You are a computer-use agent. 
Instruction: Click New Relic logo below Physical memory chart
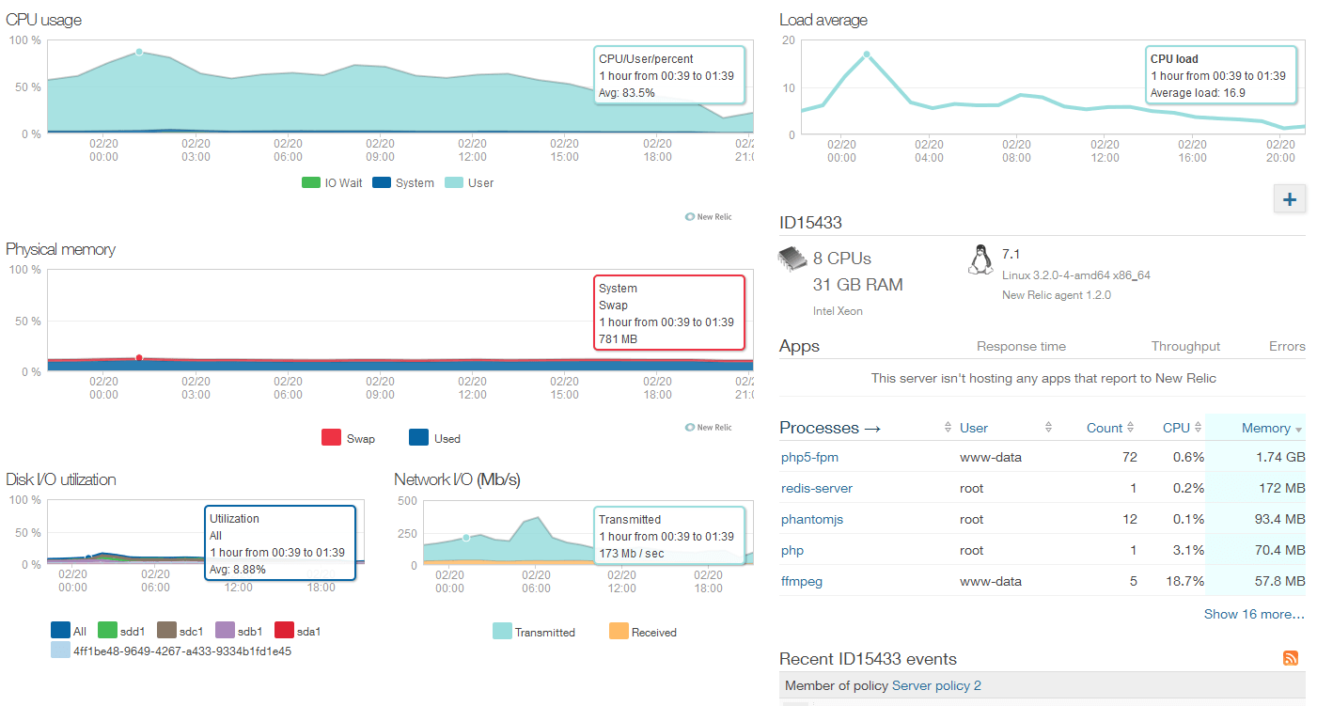tap(709, 427)
